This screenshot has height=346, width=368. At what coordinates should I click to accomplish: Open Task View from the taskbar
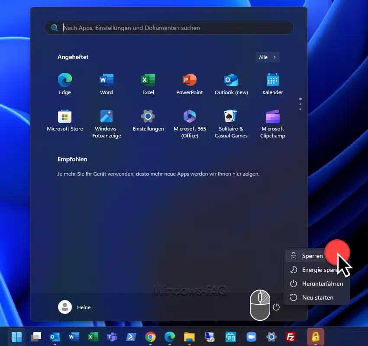pos(36,337)
